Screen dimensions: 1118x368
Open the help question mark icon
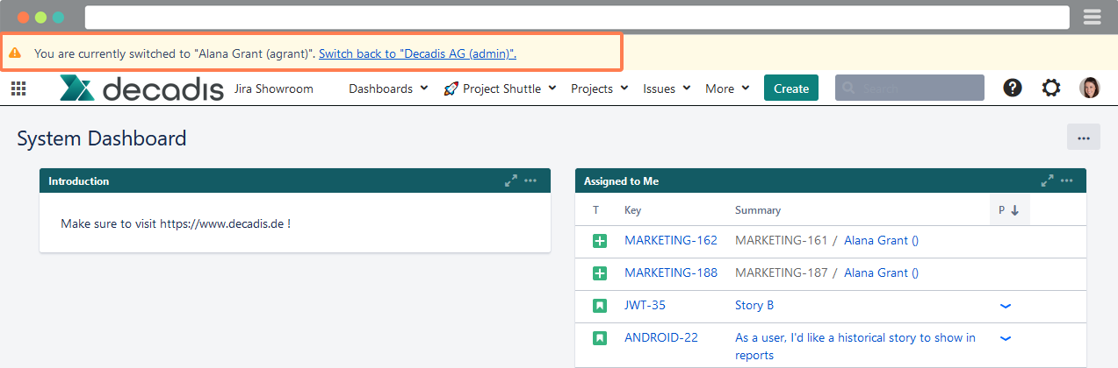(x=1013, y=88)
